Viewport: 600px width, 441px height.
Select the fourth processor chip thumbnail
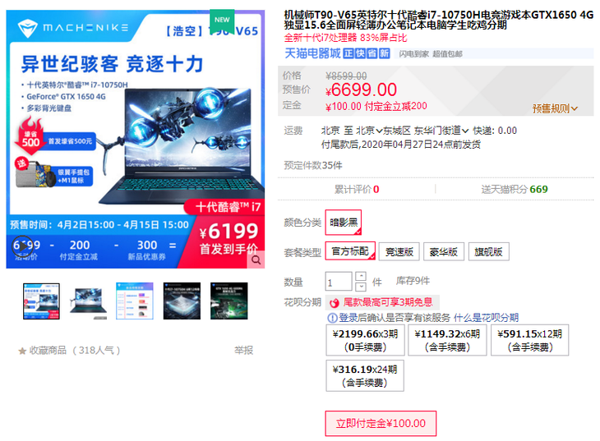coord(182,301)
